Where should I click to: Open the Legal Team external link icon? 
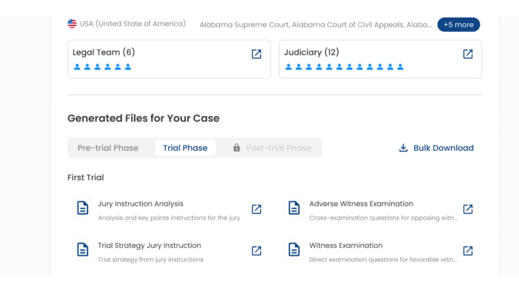(x=256, y=54)
